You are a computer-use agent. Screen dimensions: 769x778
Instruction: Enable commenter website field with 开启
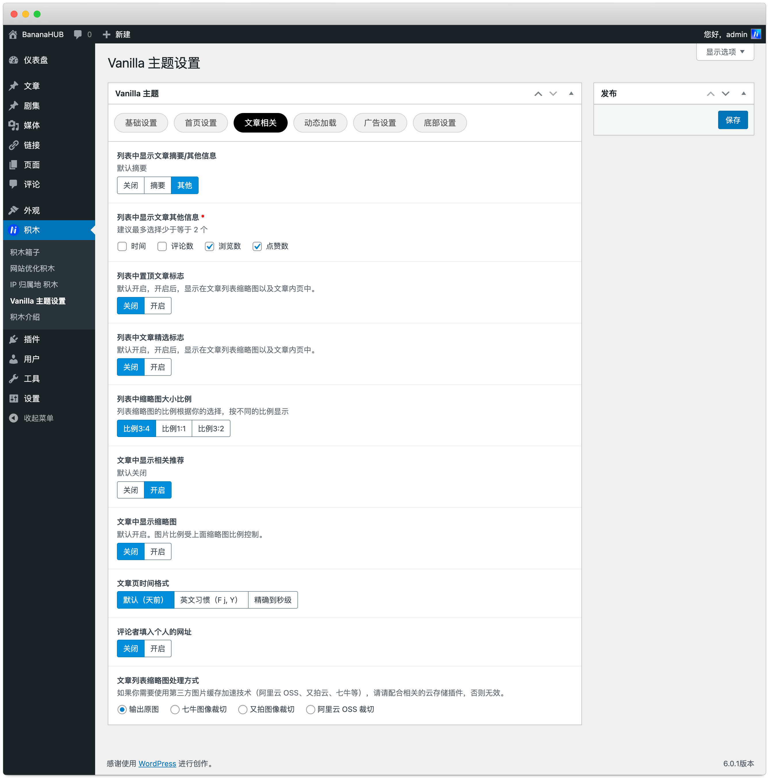point(157,648)
